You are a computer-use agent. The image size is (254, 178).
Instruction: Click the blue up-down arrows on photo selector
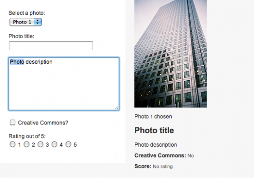pos(38,22)
